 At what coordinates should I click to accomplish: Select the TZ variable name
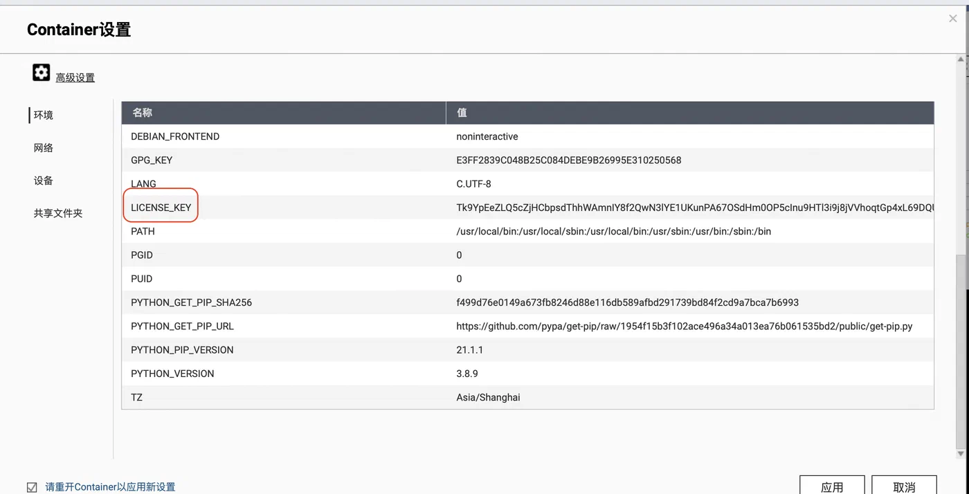[136, 397]
